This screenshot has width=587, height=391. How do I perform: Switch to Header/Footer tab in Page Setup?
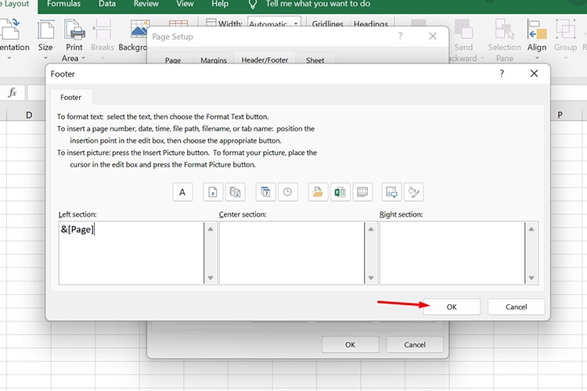265,59
